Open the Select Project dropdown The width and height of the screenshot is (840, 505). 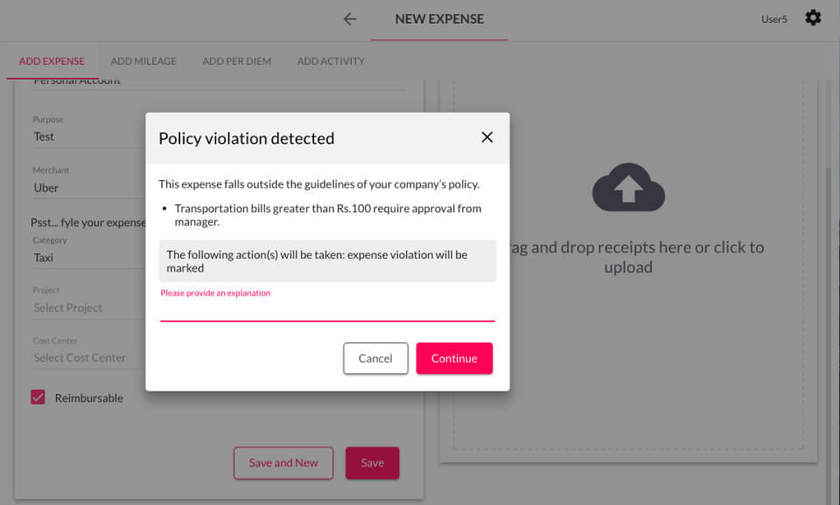pyautogui.click(x=67, y=308)
